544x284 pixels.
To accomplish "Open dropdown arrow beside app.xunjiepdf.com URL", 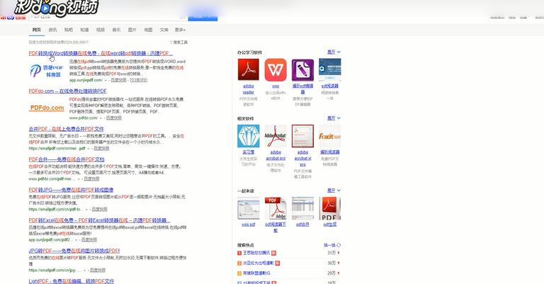I will pos(106,81).
